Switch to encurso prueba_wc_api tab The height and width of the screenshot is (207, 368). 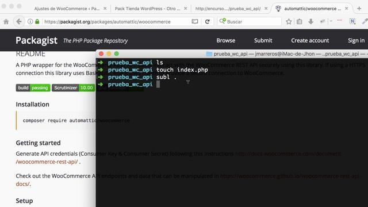pyautogui.click(x=228, y=9)
